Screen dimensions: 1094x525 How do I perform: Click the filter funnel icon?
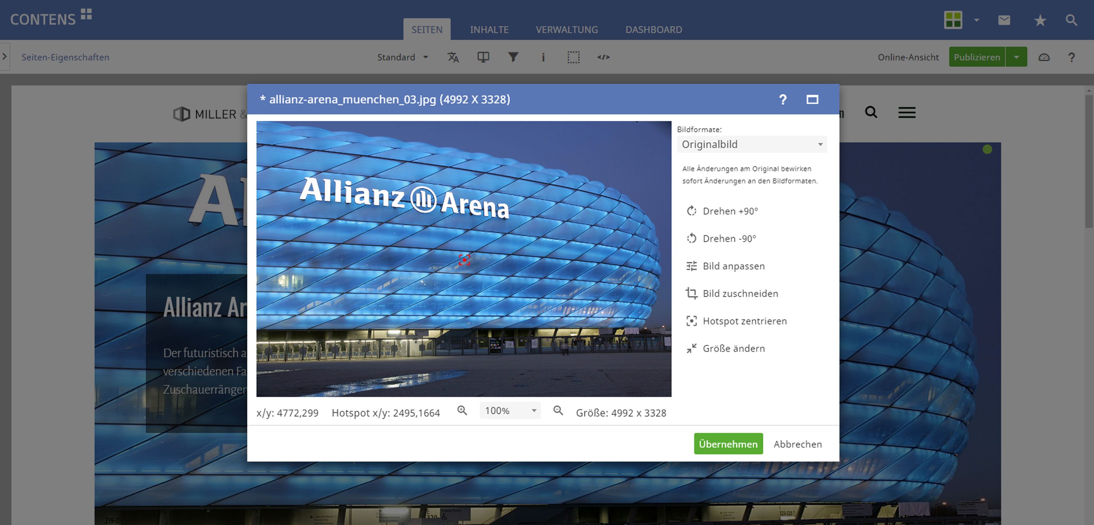pyautogui.click(x=513, y=57)
